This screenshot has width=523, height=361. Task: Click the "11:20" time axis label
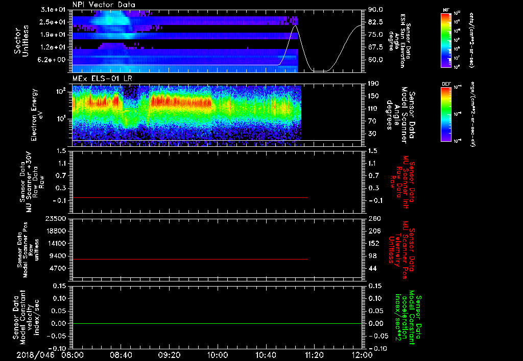pyautogui.click(x=314, y=355)
